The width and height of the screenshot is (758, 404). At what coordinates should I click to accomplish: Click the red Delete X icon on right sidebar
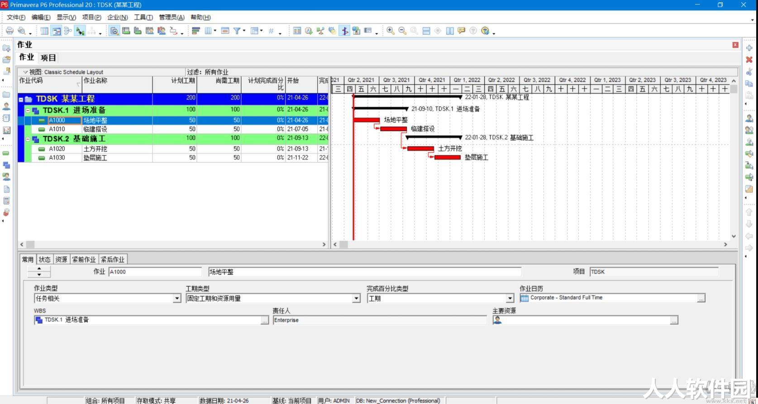click(x=749, y=60)
